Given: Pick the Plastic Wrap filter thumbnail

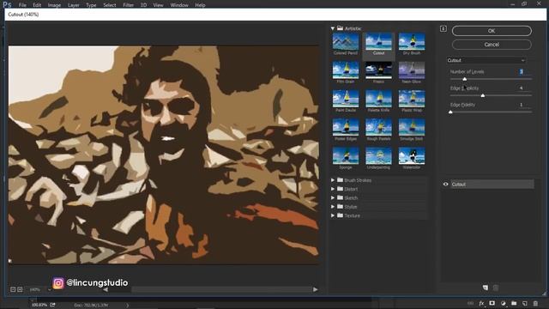Looking at the screenshot, I should (412, 100).
